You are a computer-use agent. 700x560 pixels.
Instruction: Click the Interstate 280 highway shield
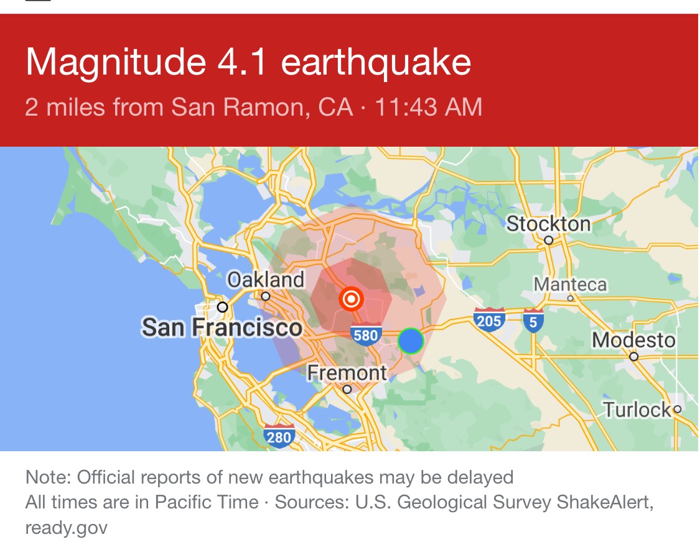(x=279, y=436)
